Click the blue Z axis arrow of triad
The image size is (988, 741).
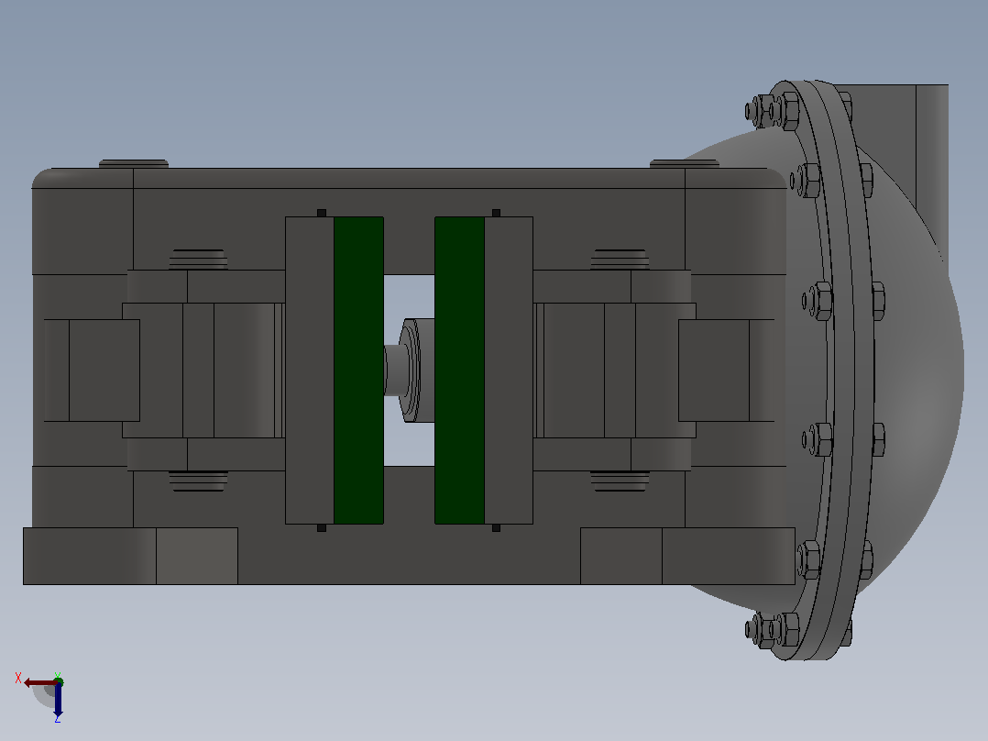coord(58,700)
